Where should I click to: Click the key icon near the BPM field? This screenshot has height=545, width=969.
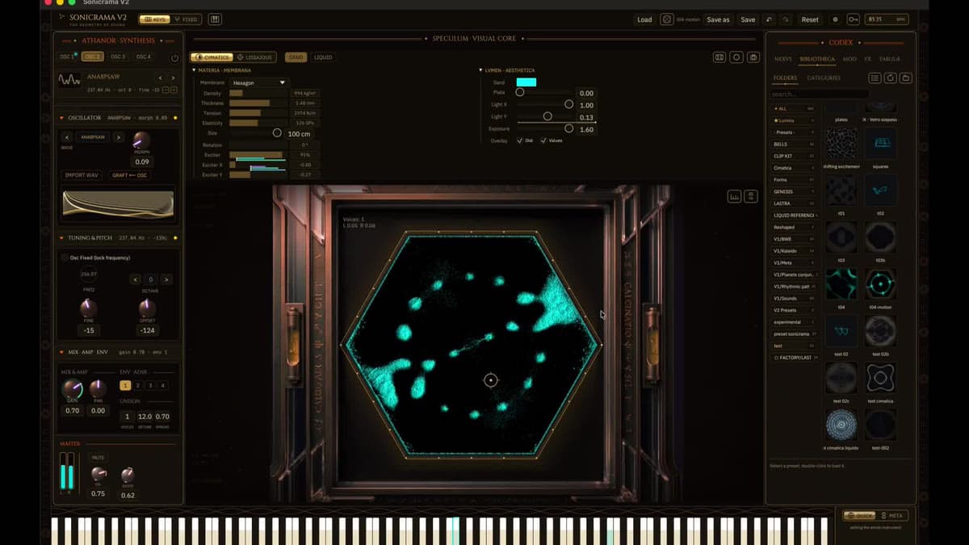pyautogui.click(x=853, y=19)
